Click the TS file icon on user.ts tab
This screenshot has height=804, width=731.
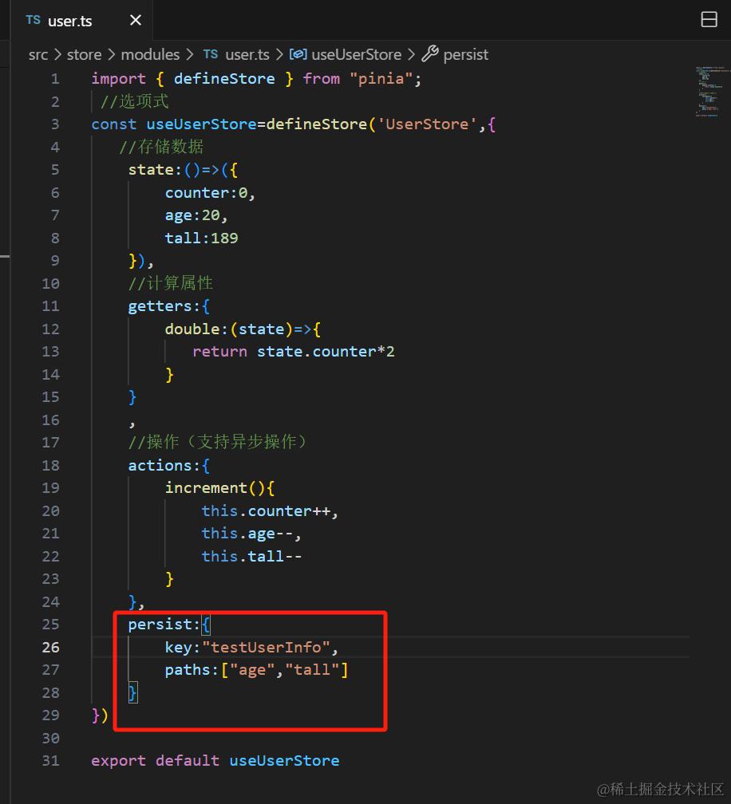tap(34, 20)
